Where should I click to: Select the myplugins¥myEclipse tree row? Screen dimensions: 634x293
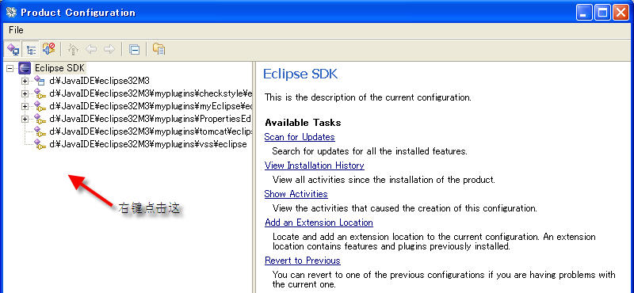point(151,106)
